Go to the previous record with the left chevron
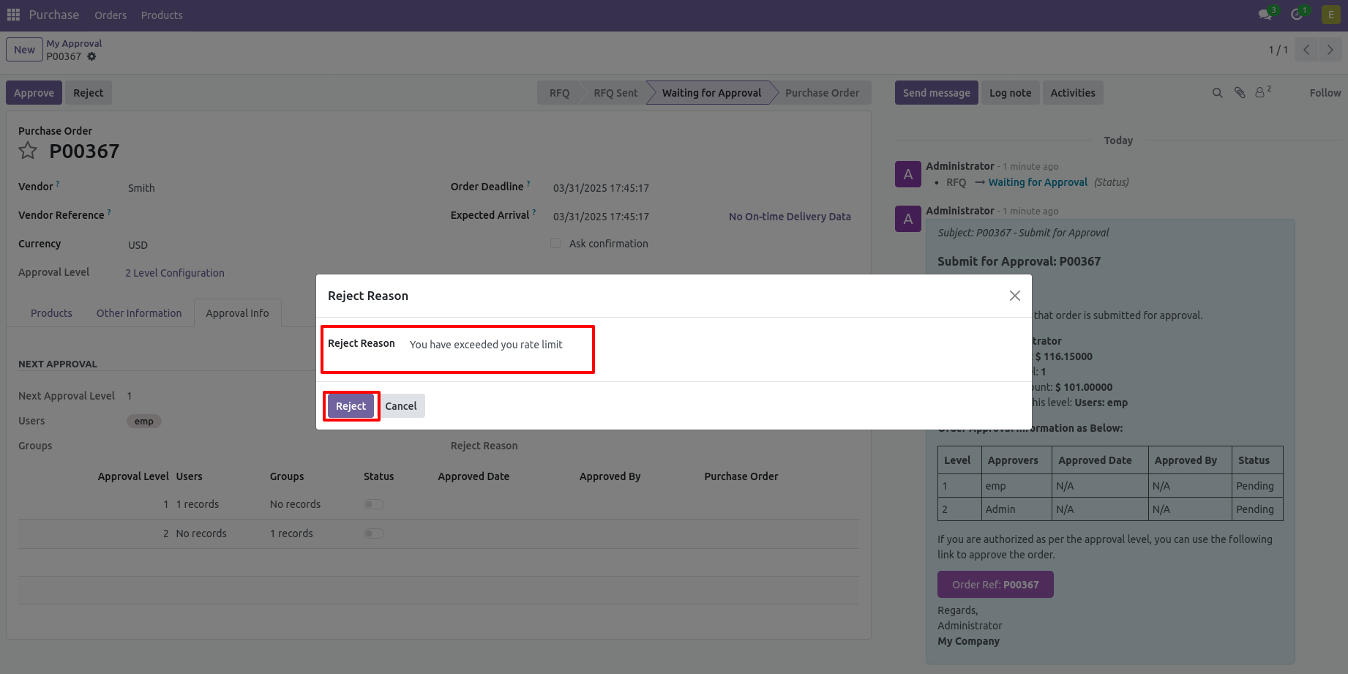Viewport: 1348px width, 674px height. pos(1306,49)
